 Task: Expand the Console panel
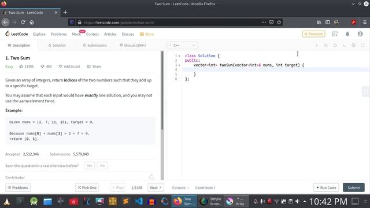(x=180, y=188)
